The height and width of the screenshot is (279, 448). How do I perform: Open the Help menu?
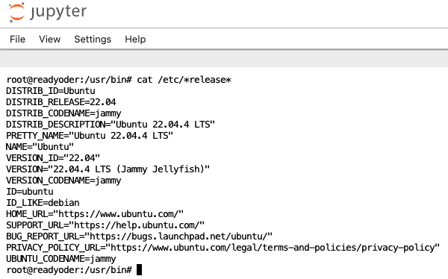[x=135, y=39]
